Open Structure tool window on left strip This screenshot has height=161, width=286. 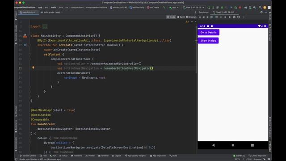[x=16, y=110]
